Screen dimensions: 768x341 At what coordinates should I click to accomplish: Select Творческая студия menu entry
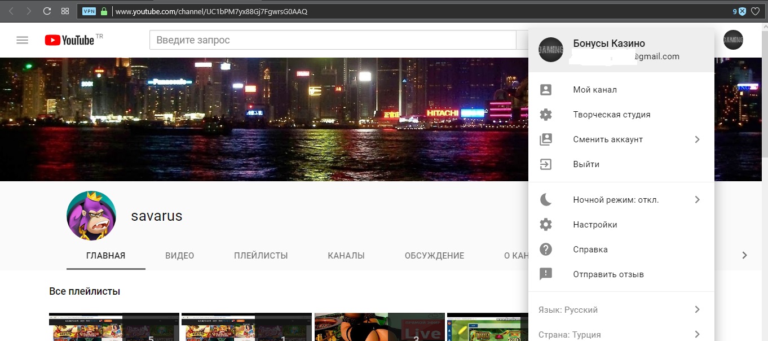click(611, 115)
